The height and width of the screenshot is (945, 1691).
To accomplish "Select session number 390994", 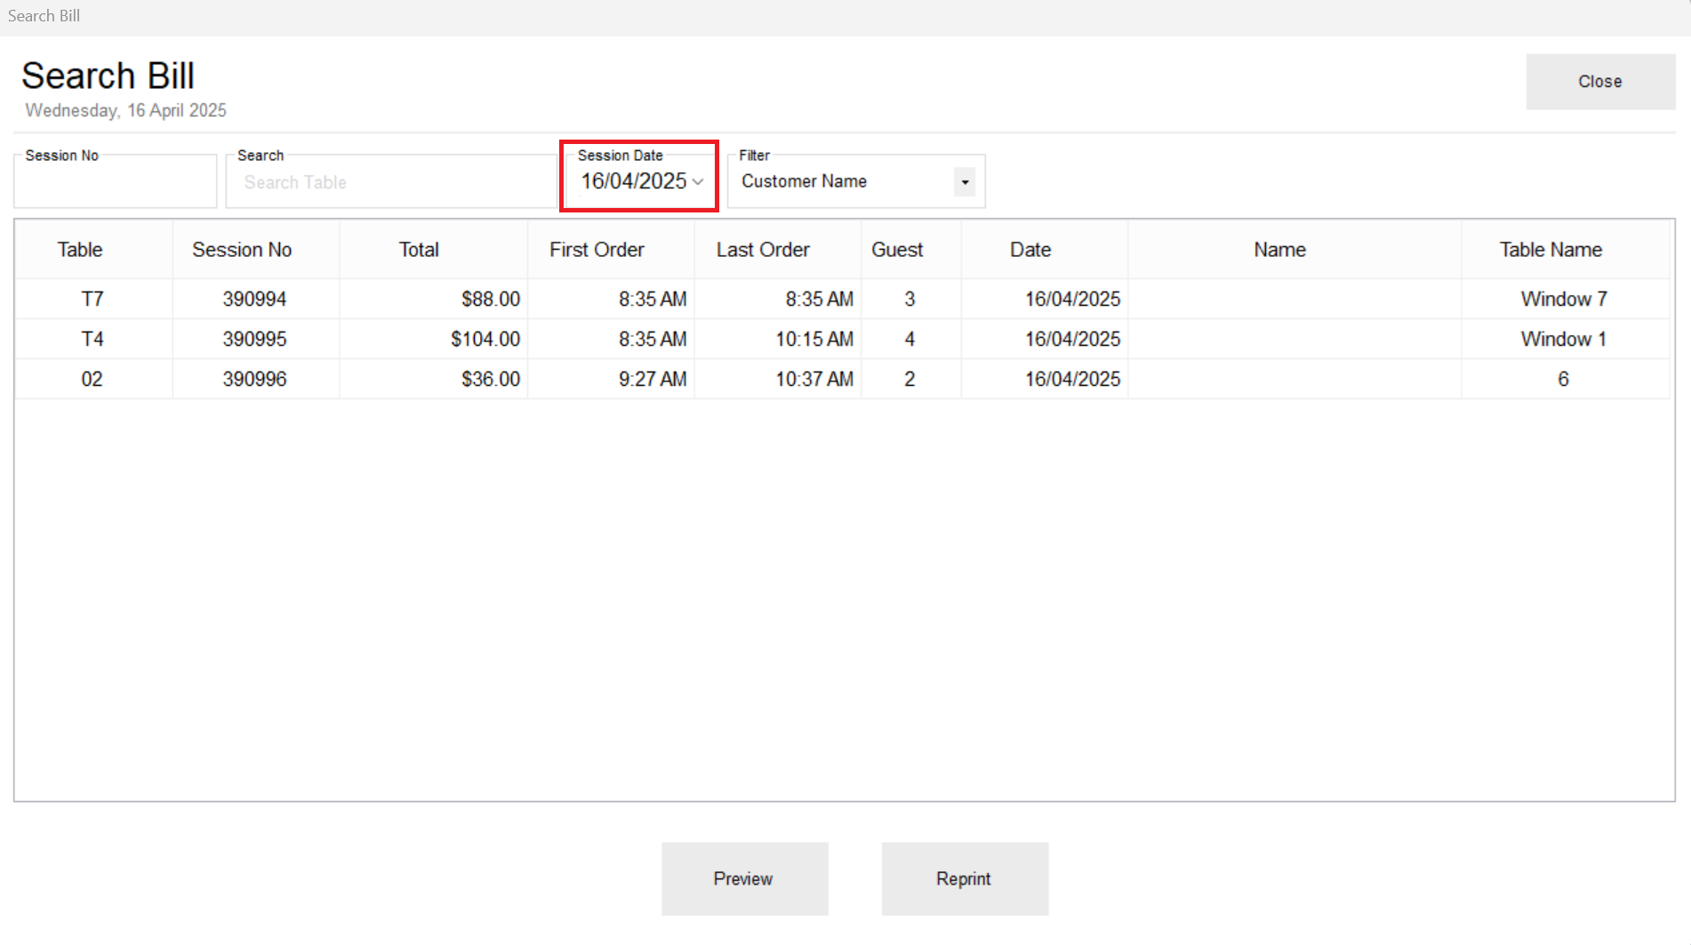I will tap(255, 299).
